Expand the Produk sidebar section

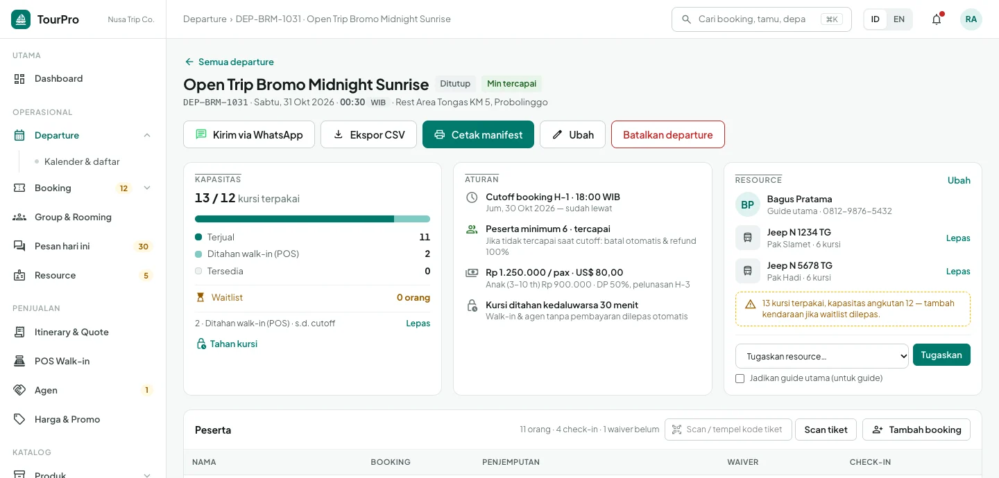pyautogui.click(x=147, y=475)
